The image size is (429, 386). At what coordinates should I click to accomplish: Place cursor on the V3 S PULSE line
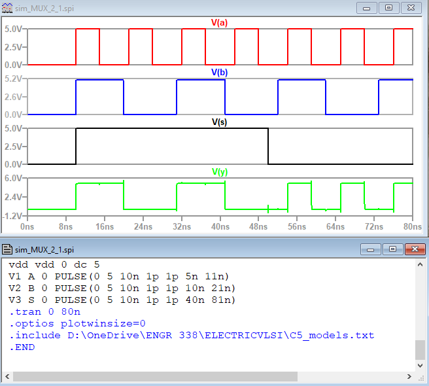tap(122, 300)
